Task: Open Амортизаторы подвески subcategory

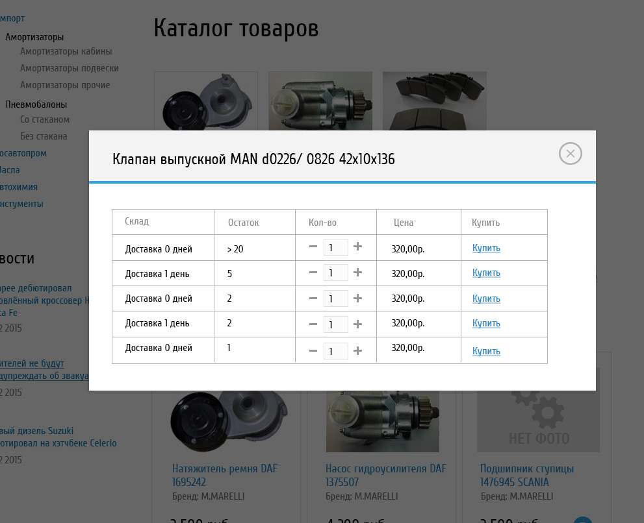Action: point(70,68)
